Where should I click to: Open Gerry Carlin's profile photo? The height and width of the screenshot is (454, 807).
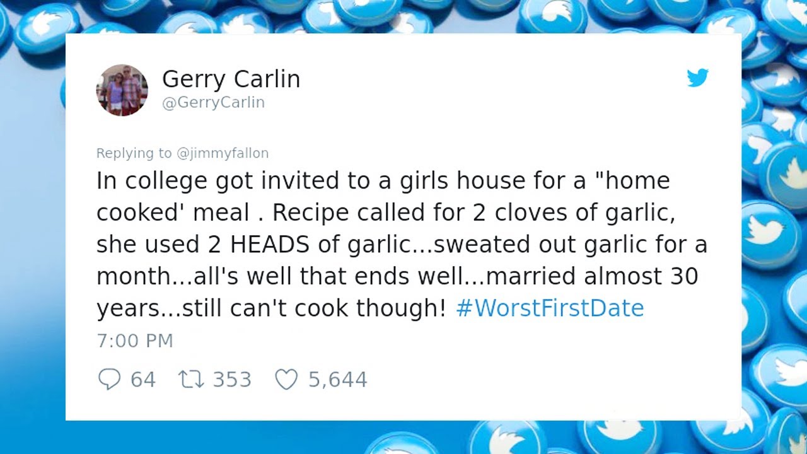pos(122,90)
